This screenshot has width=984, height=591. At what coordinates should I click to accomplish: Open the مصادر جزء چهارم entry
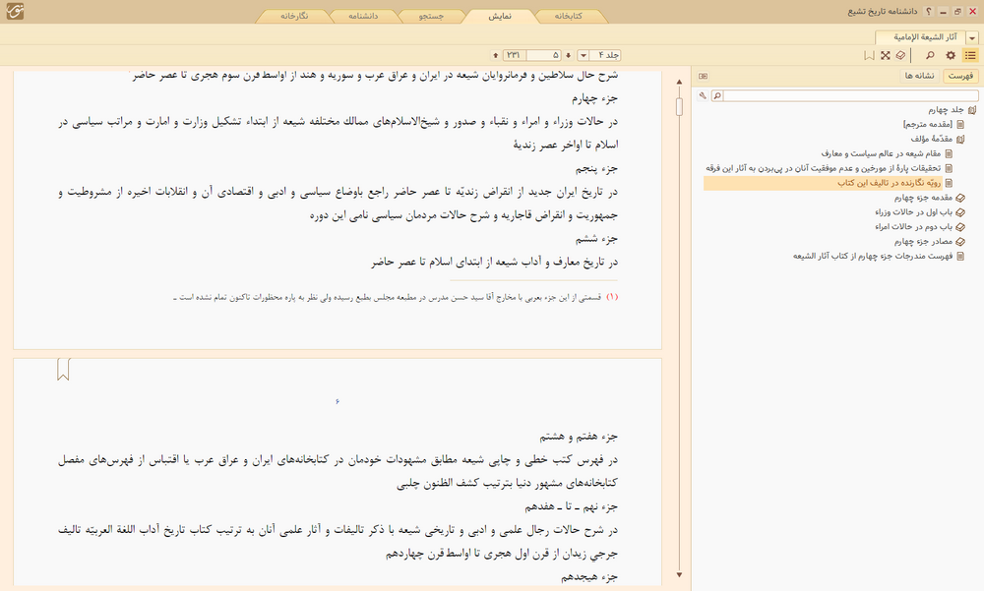click(923, 242)
